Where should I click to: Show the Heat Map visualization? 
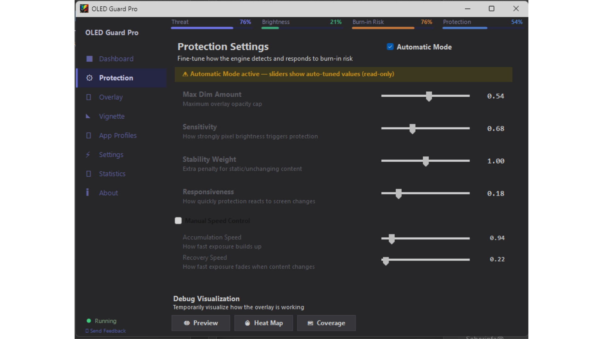tap(263, 323)
